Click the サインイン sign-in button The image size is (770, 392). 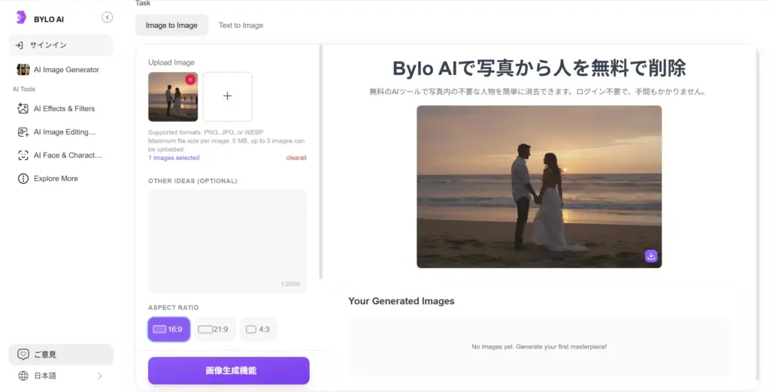pyautogui.click(x=61, y=45)
